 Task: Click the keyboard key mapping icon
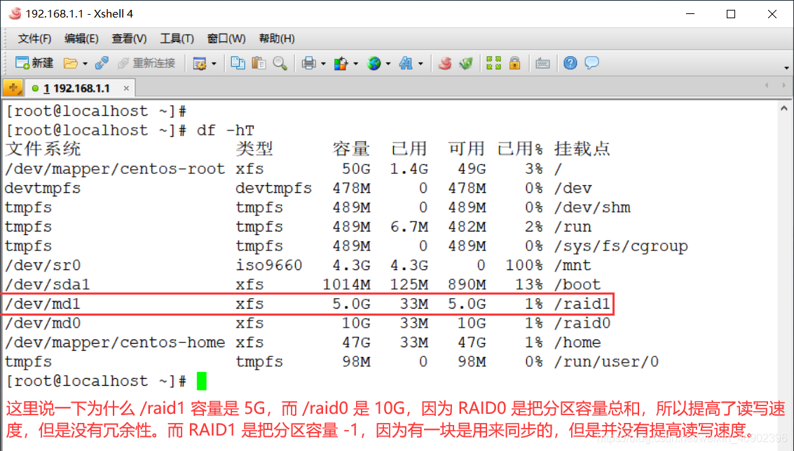[x=542, y=63]
